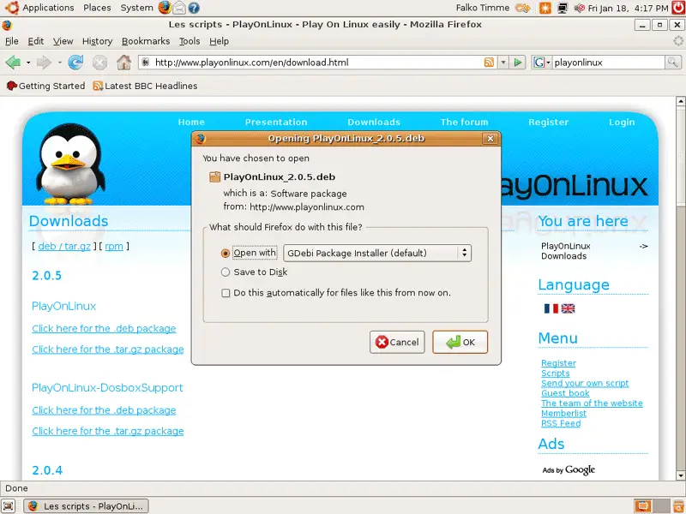Click the search box containing playonlinux
The height and width of the screenshot is (514, 686).
(x=608, y=63)
